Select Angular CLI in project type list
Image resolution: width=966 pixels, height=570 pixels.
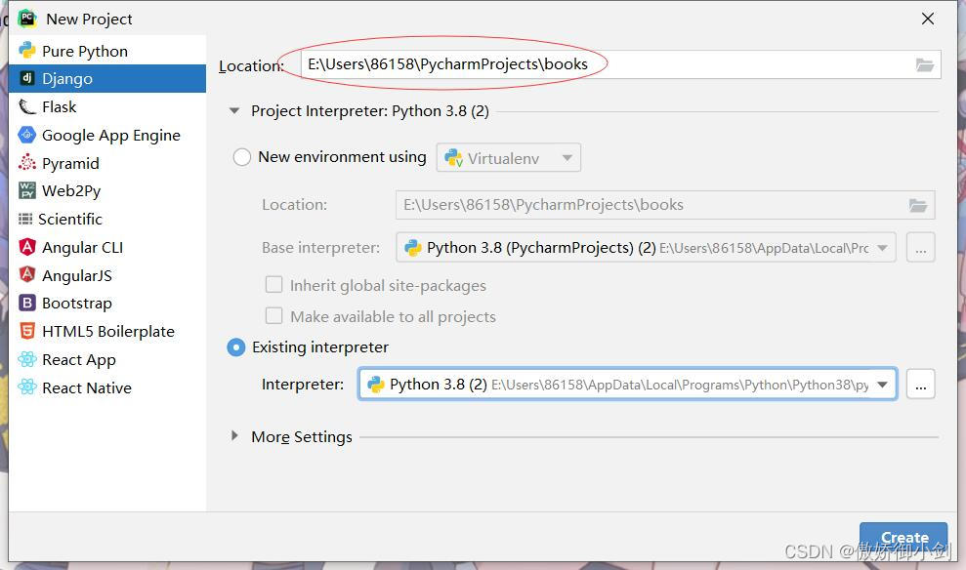click(x=107, y=248)
